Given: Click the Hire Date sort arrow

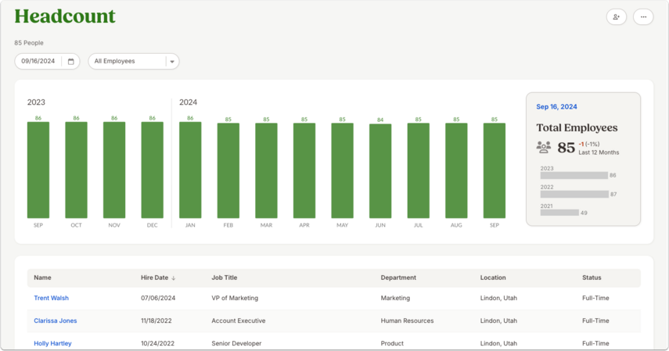Looking at the screenshot, I should [x=174, y=278].
